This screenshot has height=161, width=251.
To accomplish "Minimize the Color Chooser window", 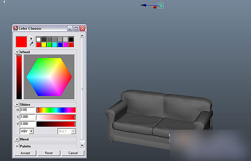I will [x=69, y=28].
